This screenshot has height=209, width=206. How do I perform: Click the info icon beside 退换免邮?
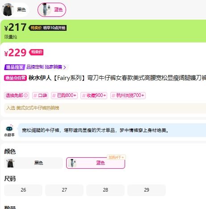[26, 95]
